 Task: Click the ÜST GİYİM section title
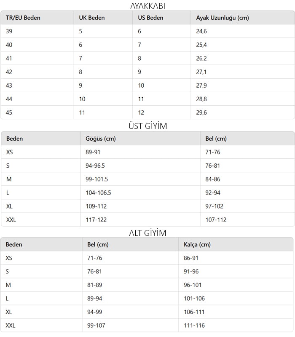coord(148,126)
